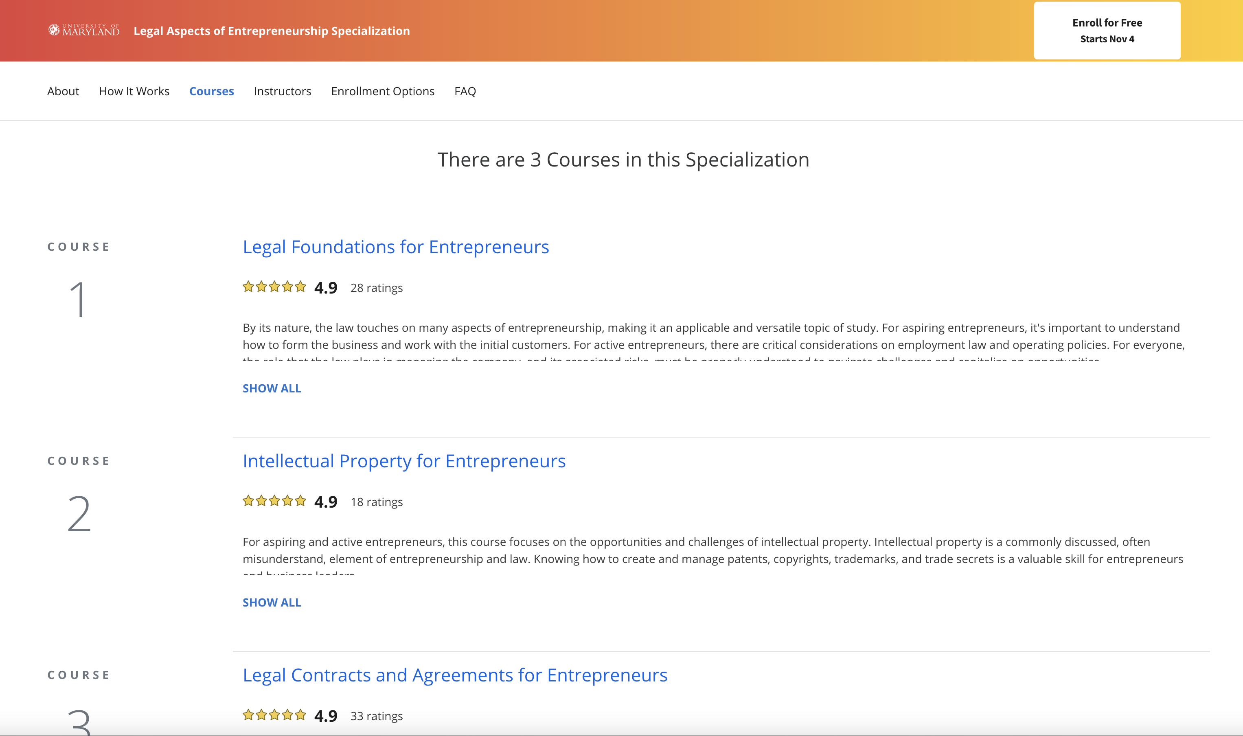Click the 33 ratings text

tap(376, 716)
